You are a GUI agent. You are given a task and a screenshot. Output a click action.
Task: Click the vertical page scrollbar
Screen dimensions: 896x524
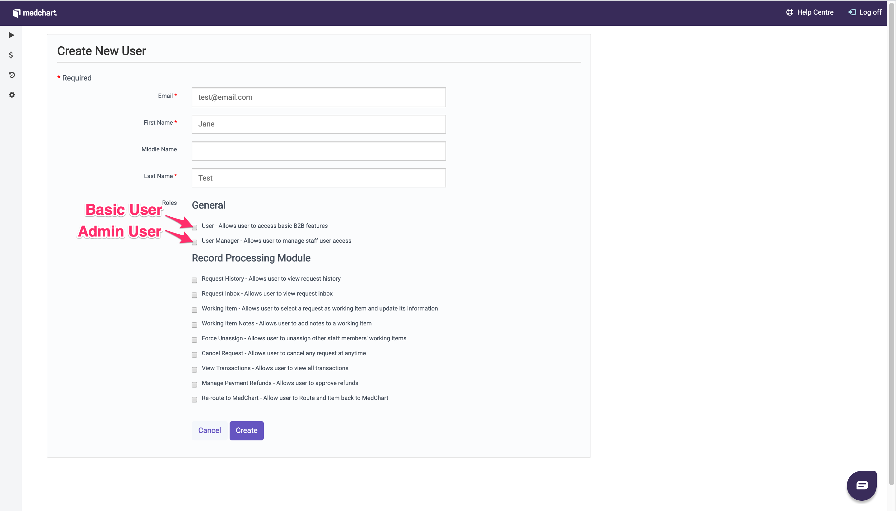(891, 249)
